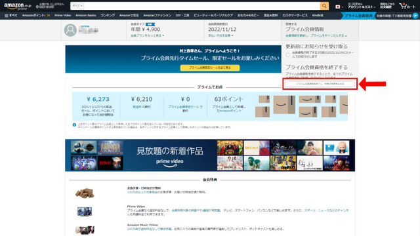Click the Amazon Music Prime benefit heading
Screen dimensions: 420x236
142,225
